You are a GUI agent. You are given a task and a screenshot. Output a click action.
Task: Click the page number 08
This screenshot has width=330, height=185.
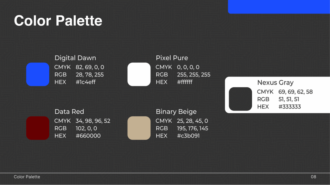tap(313, 177)
